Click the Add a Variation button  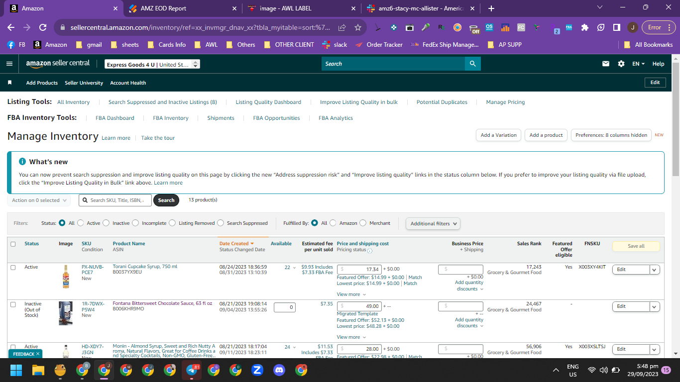(x=498, y=135)
